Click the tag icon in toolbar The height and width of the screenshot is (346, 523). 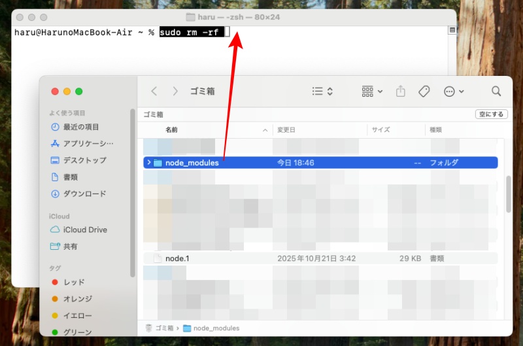pos(424,92)
